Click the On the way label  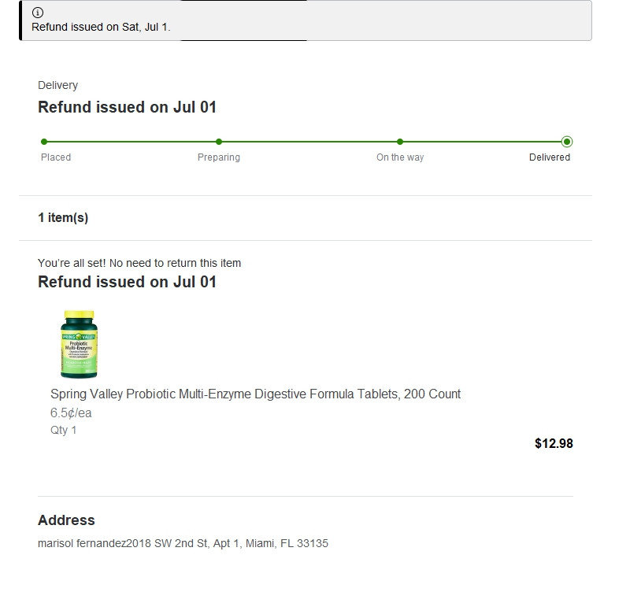tap(400, 157)
